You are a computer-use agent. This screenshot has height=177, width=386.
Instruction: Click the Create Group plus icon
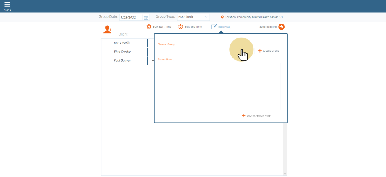(260, 51)
